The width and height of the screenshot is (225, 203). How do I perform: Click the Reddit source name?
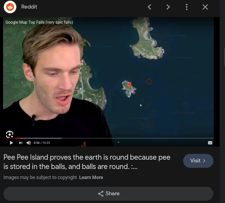[x=29, y=7]
